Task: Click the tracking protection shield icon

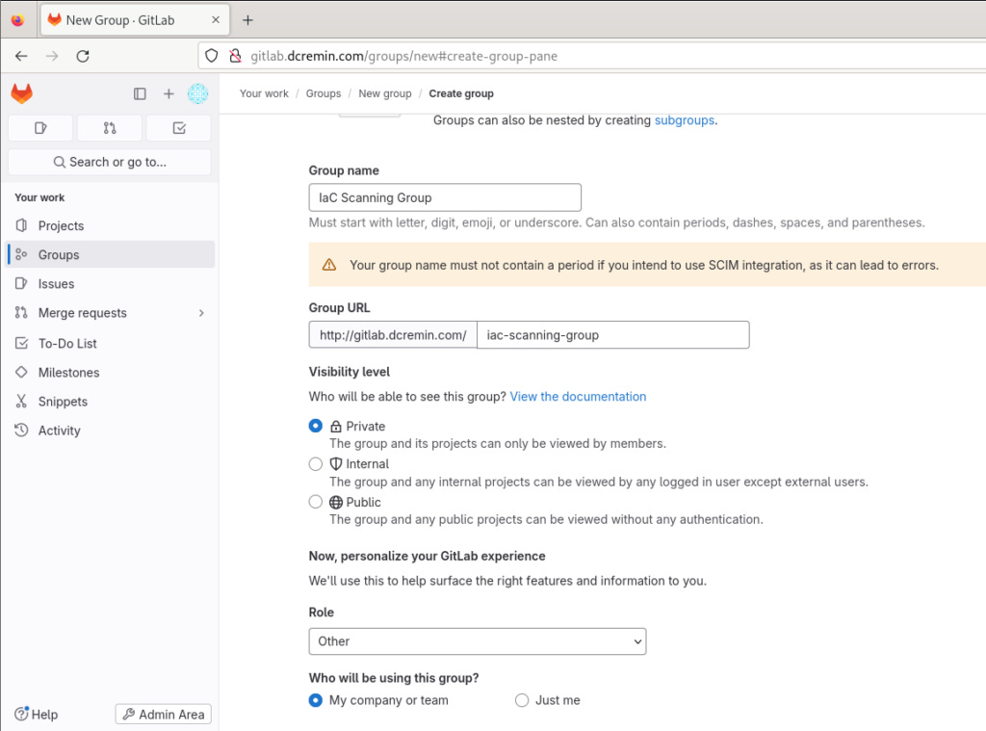Action: click(212, 56)
